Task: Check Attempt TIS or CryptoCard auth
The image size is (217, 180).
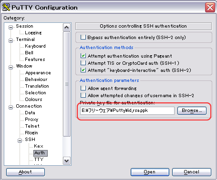Action: (83, 63)
